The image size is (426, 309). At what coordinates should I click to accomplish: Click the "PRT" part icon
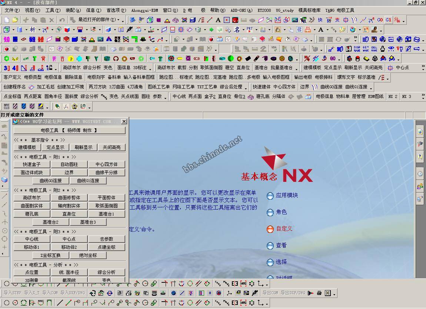point(250,30)
